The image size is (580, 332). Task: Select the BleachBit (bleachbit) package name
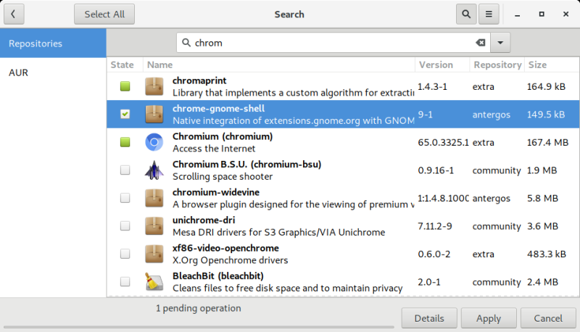click(218, 275)
